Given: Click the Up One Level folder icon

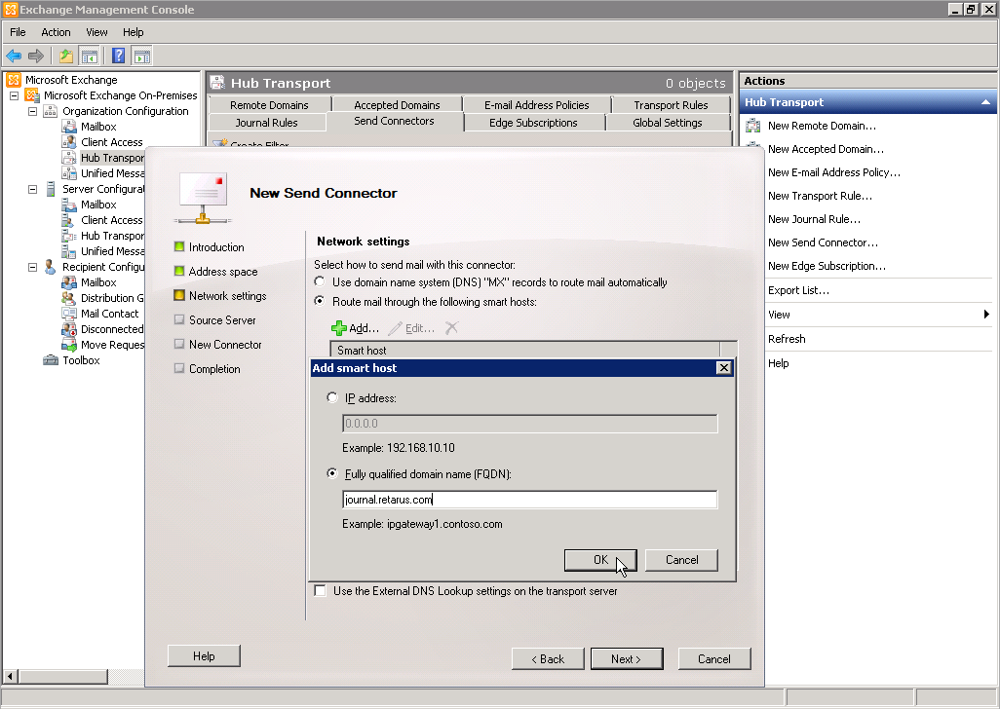Looking at the screenshot, I should (x=65, y=56).
